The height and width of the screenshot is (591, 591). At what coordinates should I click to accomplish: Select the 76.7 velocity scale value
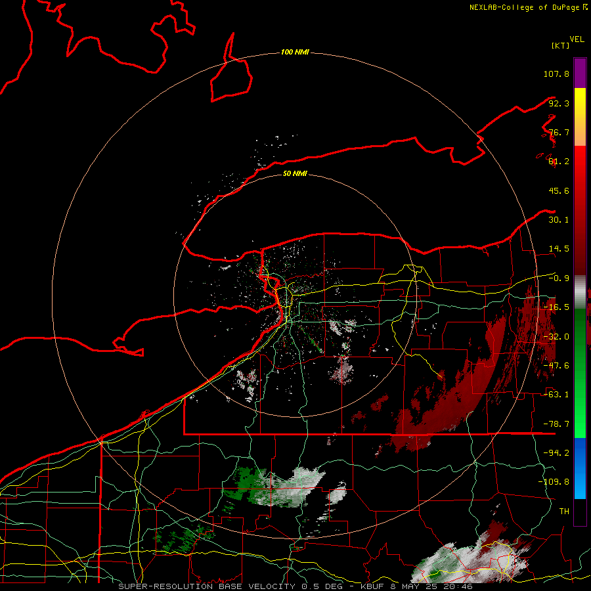click(x=559, y=132)
